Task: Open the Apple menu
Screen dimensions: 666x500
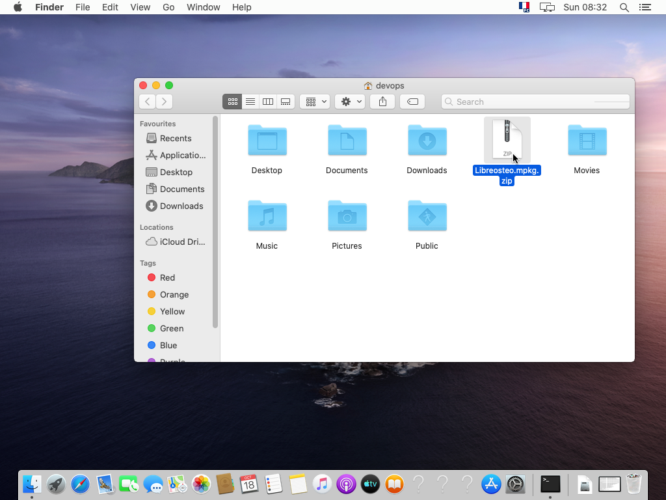Action: click(18, 7)
